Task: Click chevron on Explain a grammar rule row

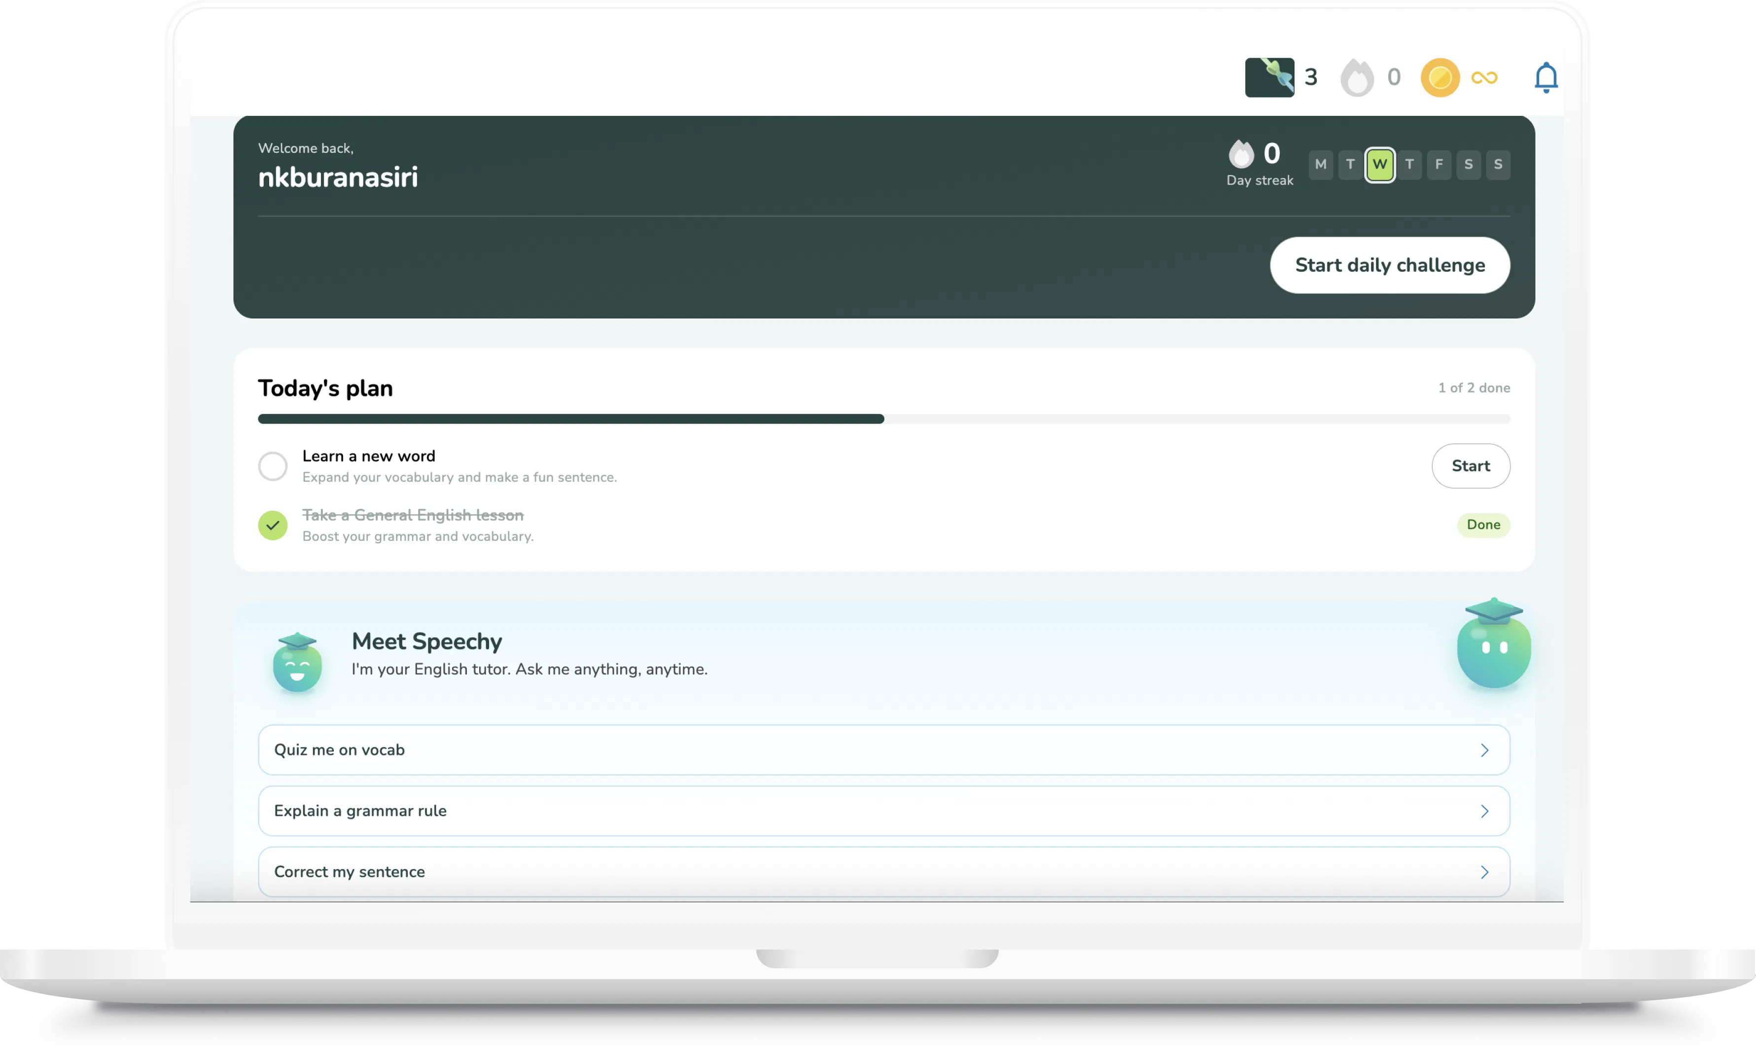Action: (x=1484, y=811)
